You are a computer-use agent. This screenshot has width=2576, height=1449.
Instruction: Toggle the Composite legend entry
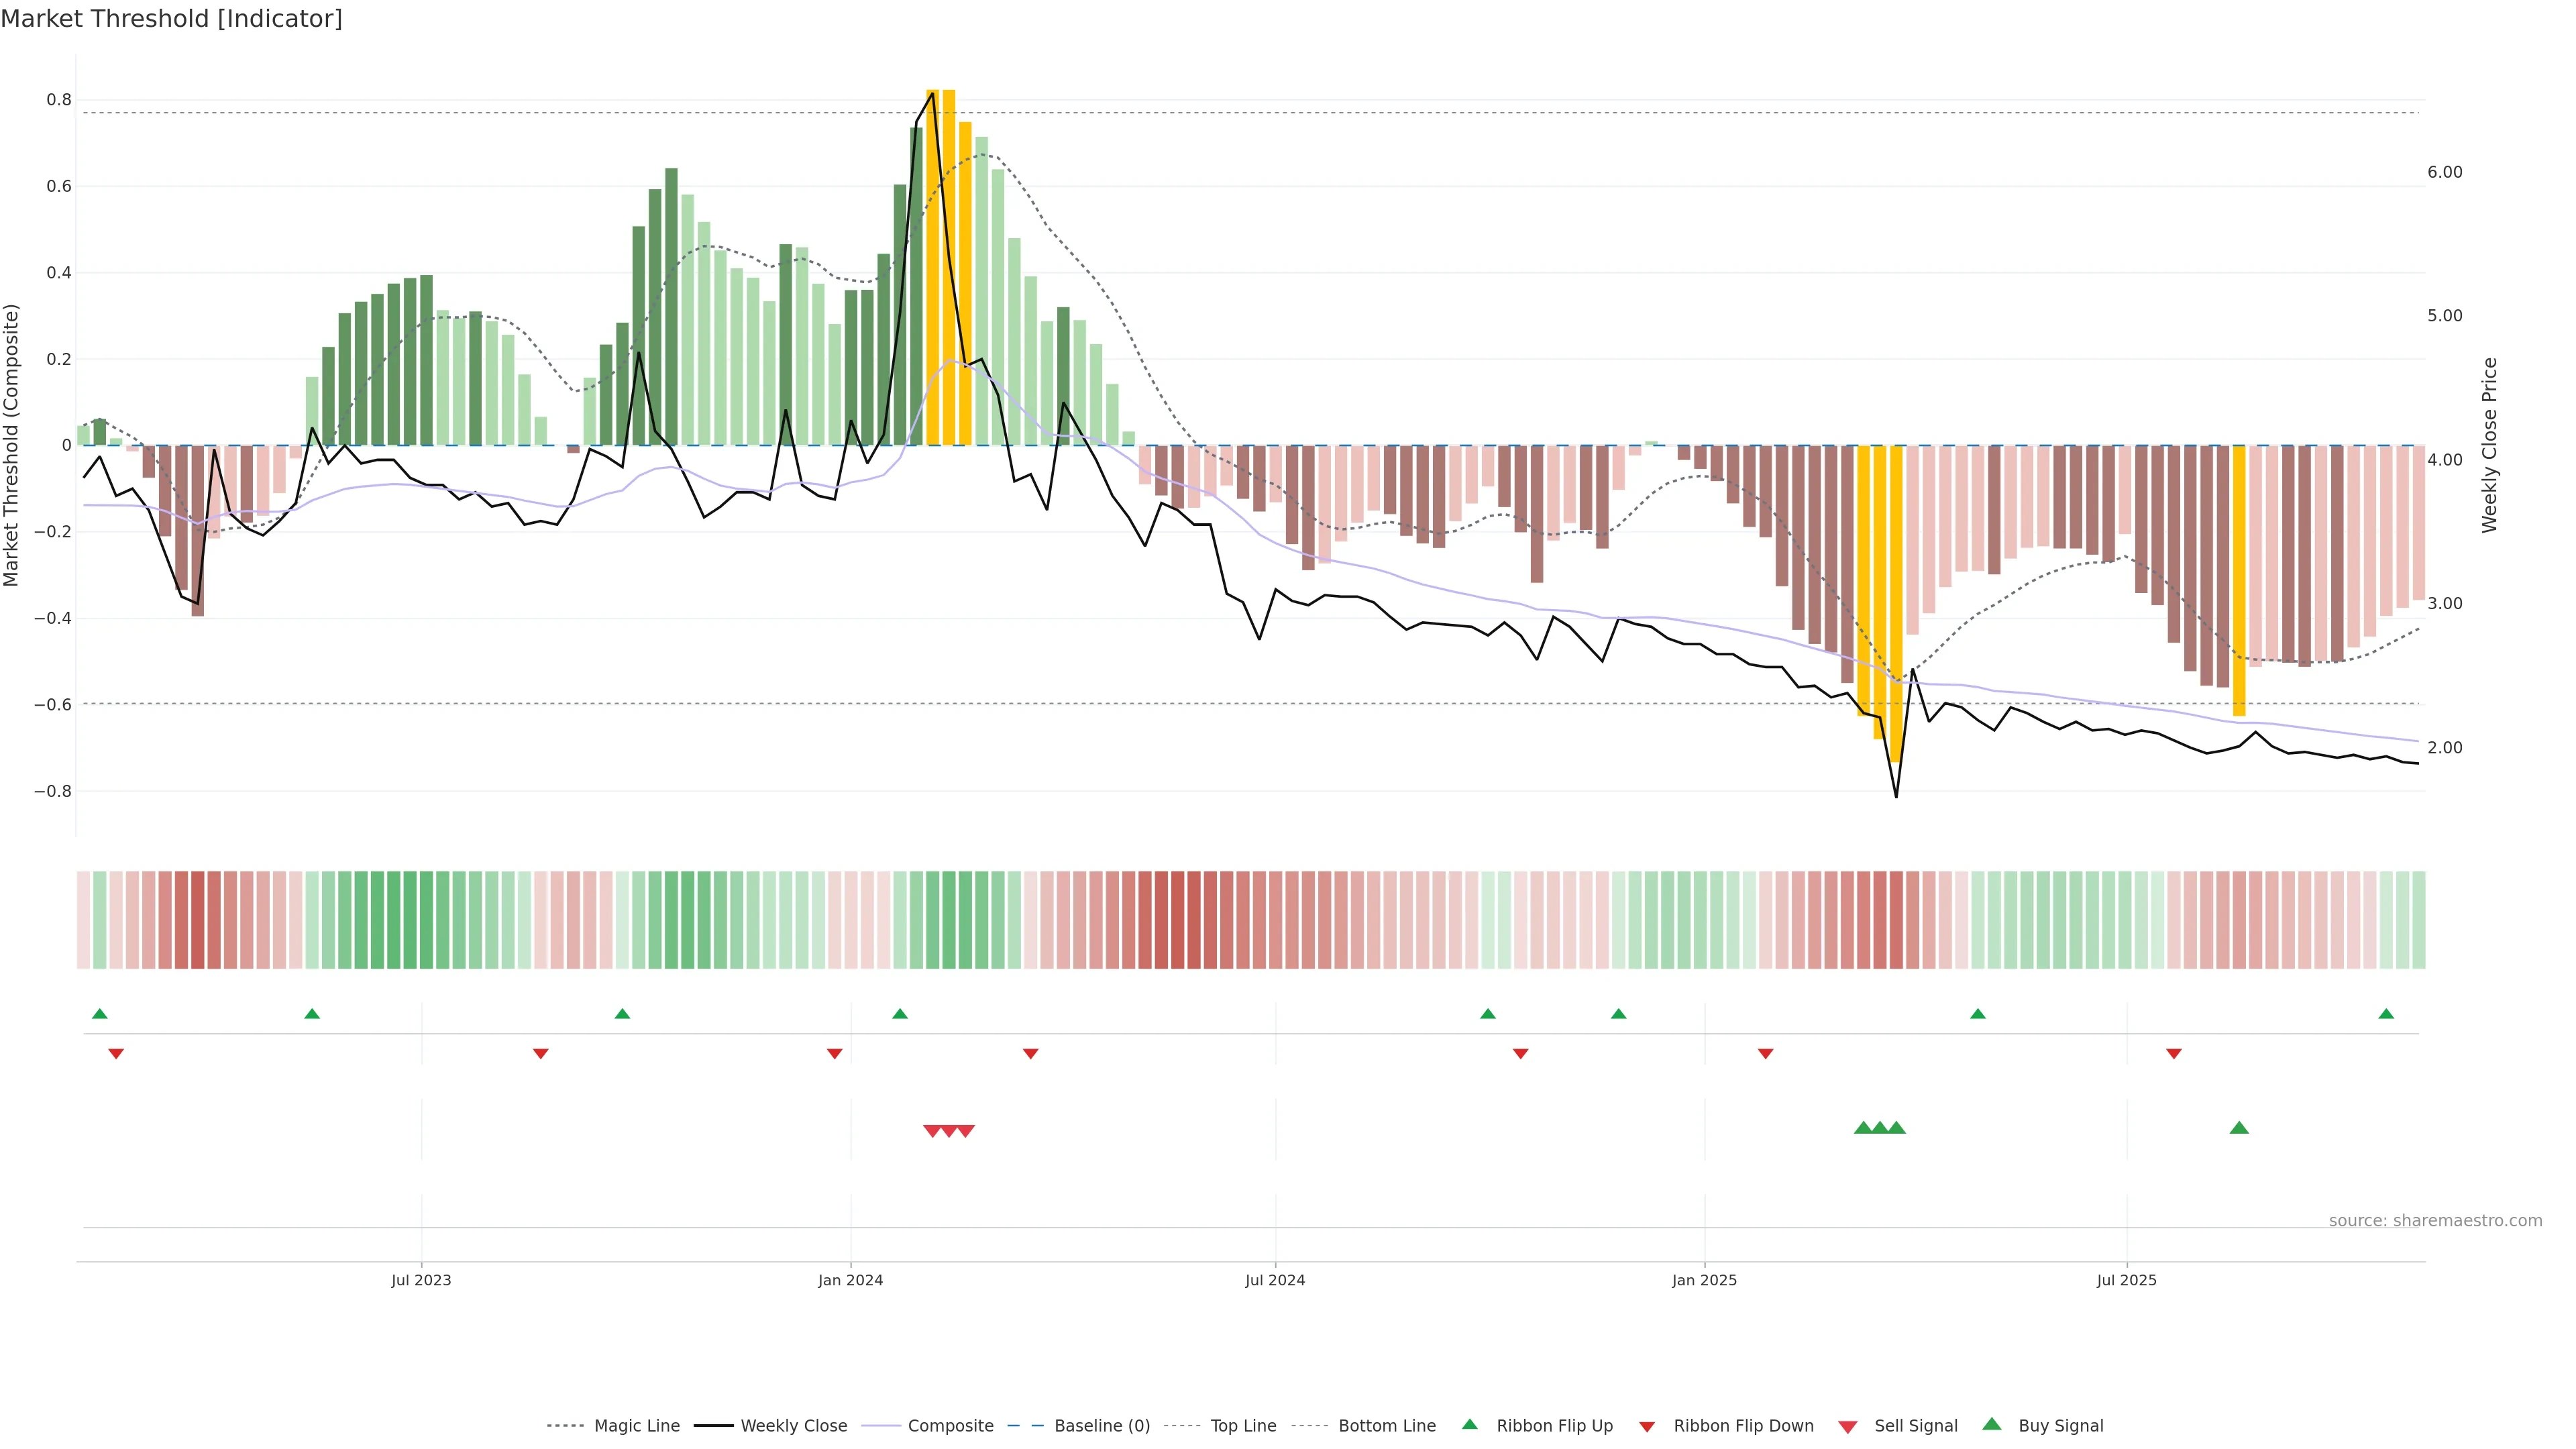(x=950, y=1426)
